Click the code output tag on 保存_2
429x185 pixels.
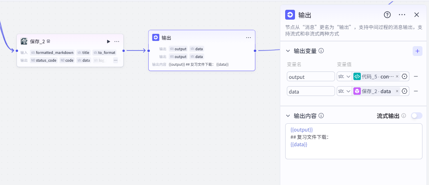tap(67, 60)
